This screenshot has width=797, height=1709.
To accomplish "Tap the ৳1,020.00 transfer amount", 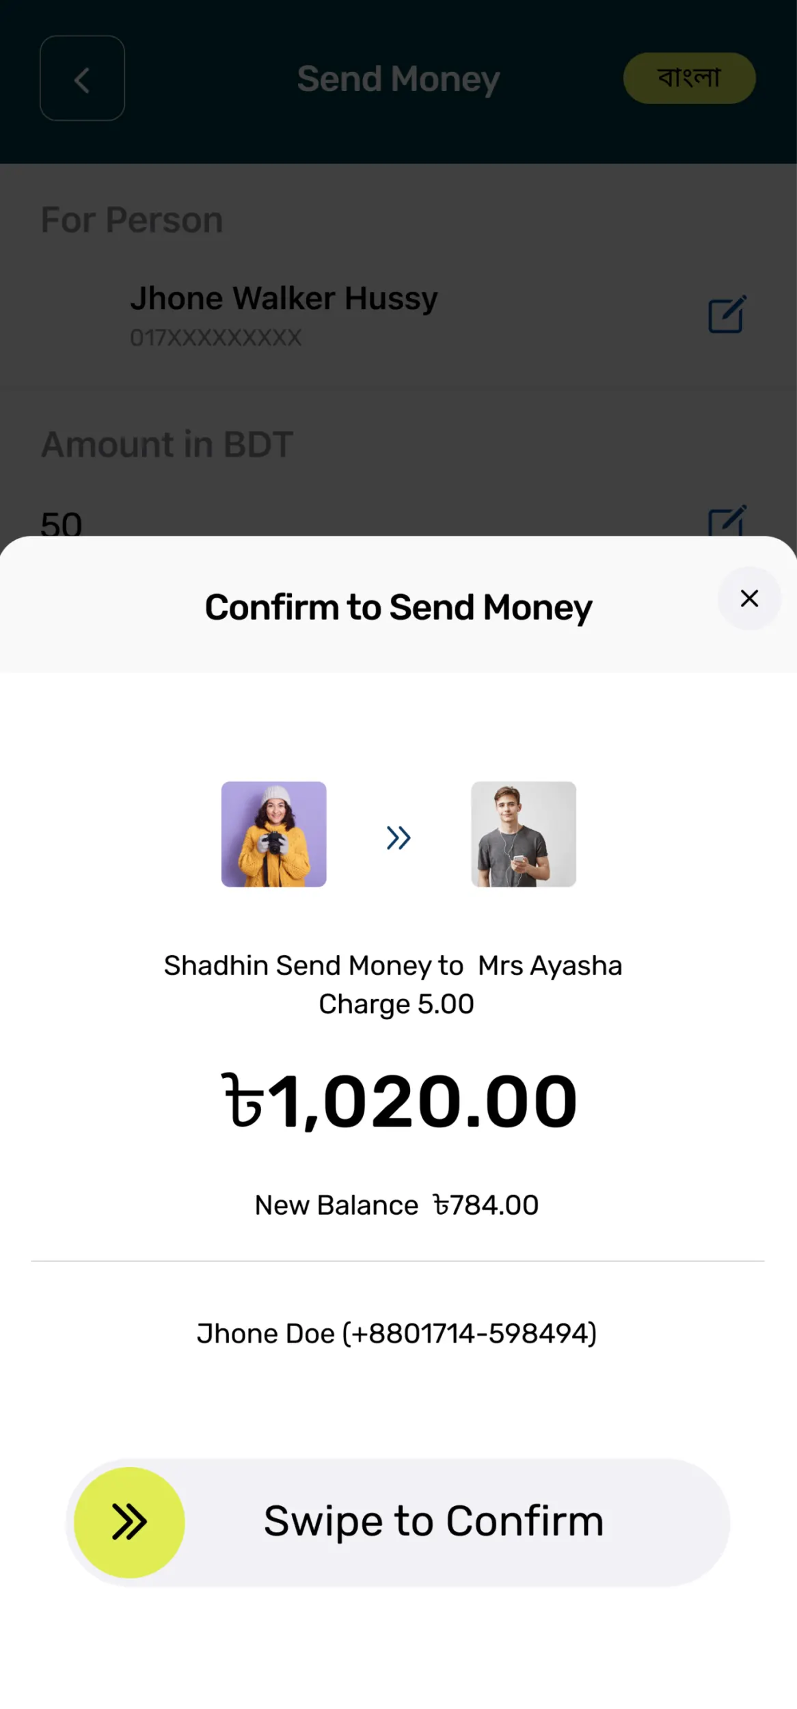I will (400, 1102).
